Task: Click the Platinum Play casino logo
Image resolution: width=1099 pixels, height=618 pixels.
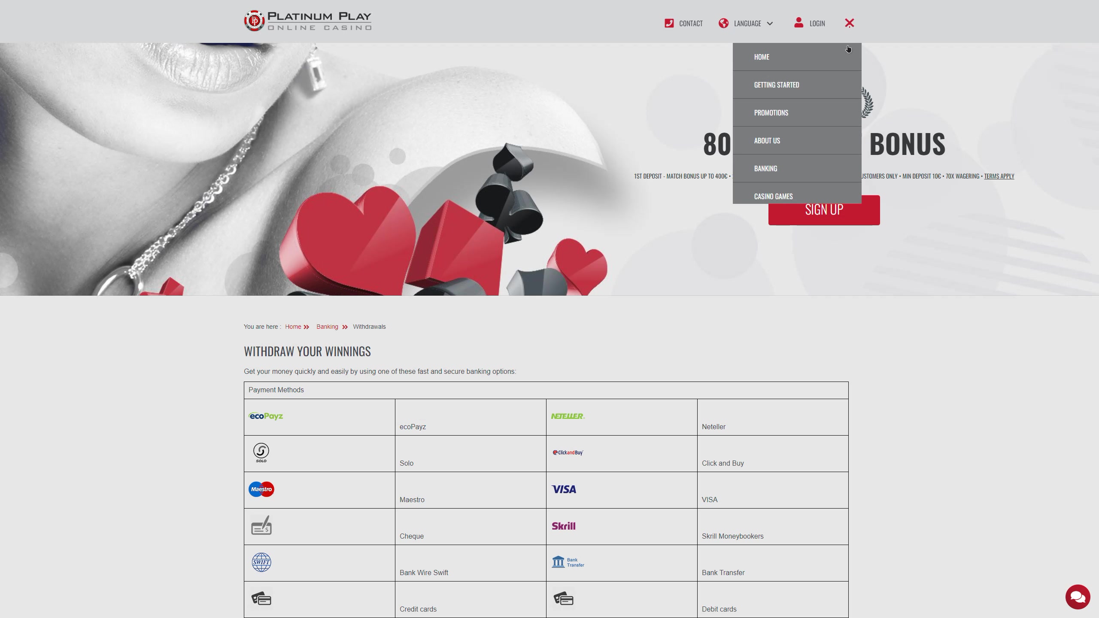Action: click(307, 21)
